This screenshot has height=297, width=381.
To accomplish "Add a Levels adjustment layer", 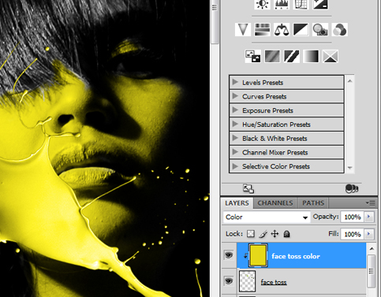I will 282,4.
